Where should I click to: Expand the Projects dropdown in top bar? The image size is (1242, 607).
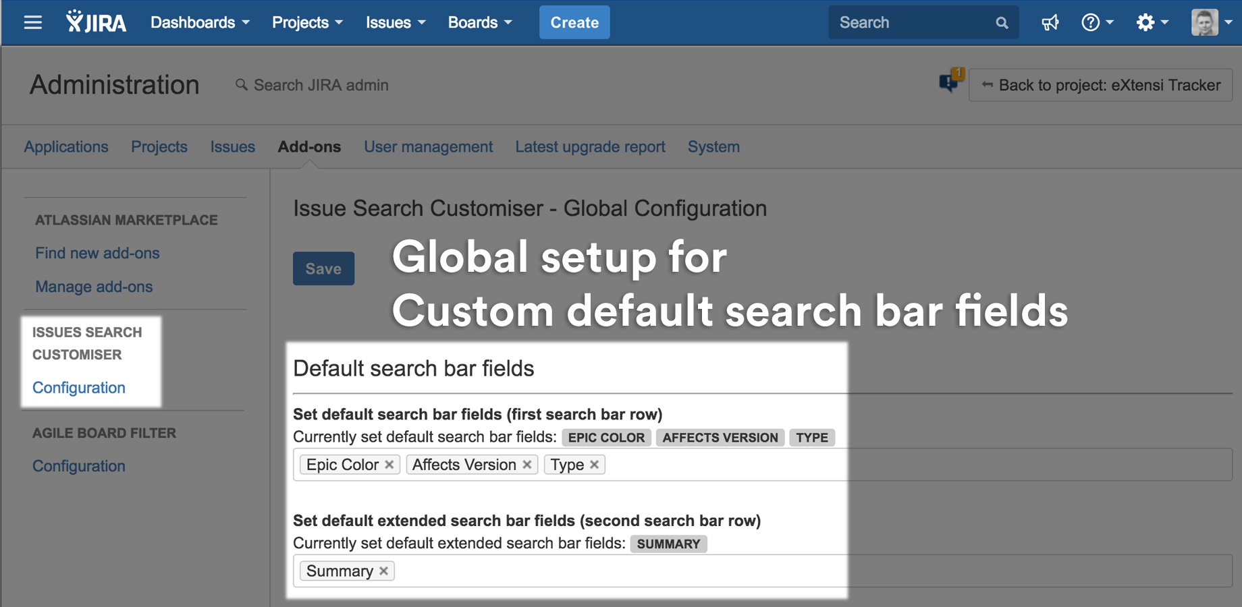click(x=307, y=22)
